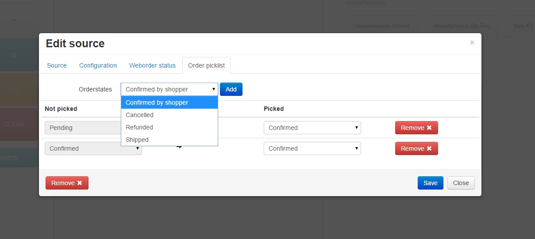Click the footer Remove button to delete source
Image resolution: width=535 pixels, height=239 pixels.
click(67, 183)
